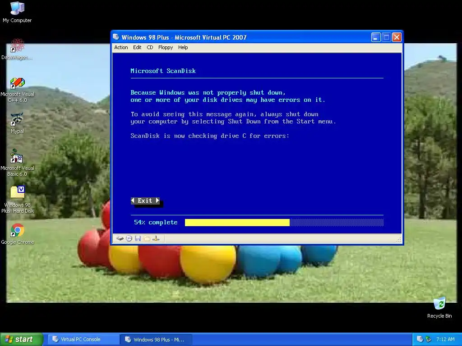
Task: Close the Windows 98 Plus window
Action: pos(397,37)
